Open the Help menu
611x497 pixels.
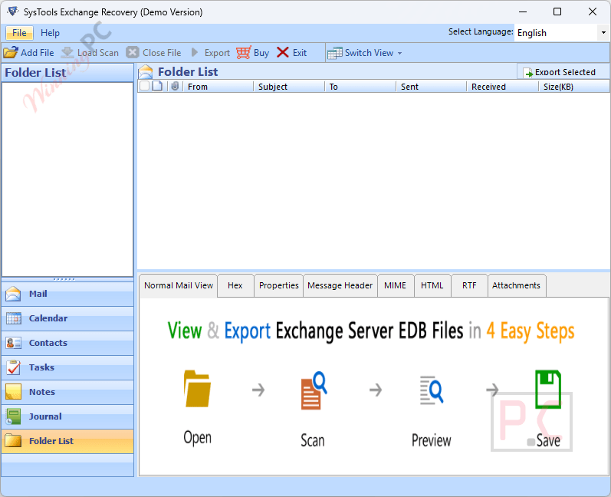point(51,33)
